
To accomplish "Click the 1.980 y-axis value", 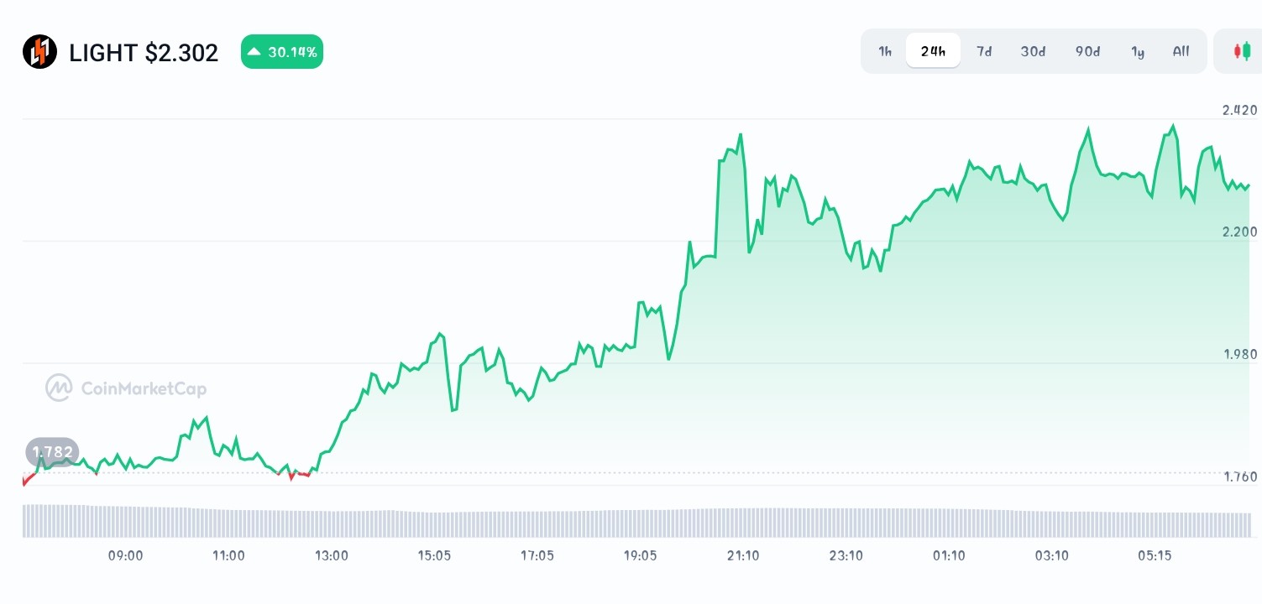I will click(x=1239, y=354).
